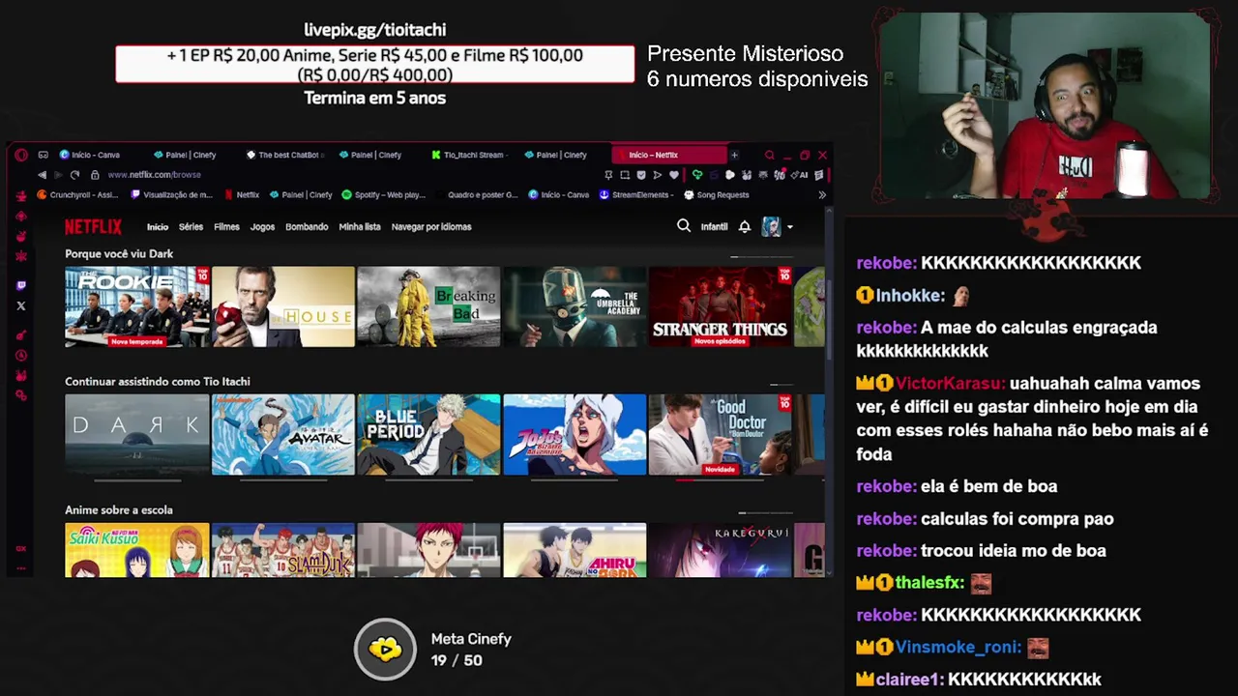Open The Rookie thumbnail

coord(136,306)
